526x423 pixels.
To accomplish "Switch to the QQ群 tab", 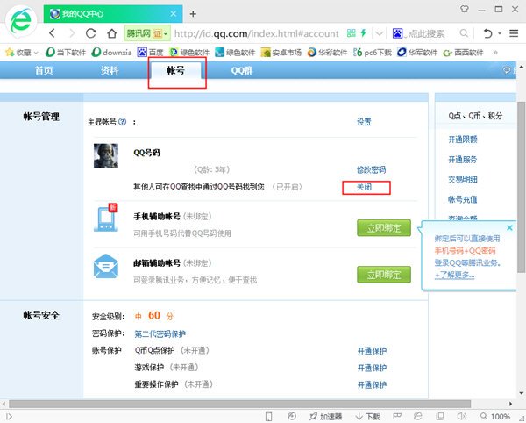I will (x=242, y=70).
